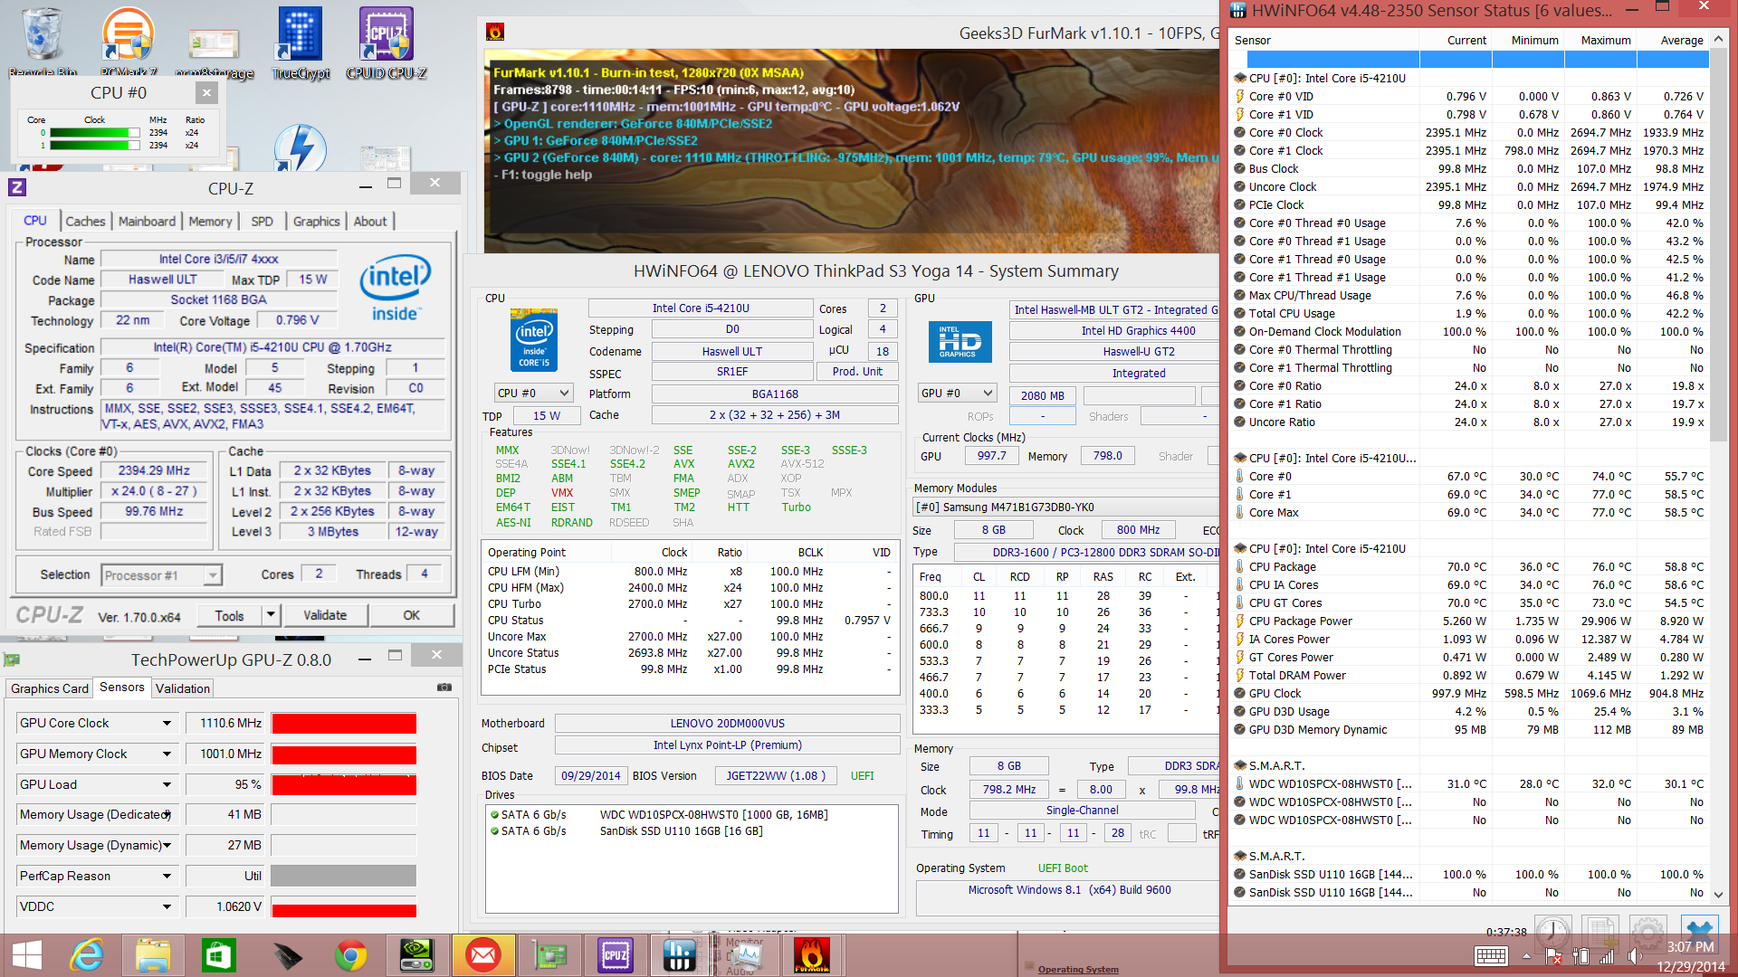The height and width of the screenshot is (977, 1738).
Task: Open the Memory tab in CPU-Z
Action: click(x=210, y=222)
